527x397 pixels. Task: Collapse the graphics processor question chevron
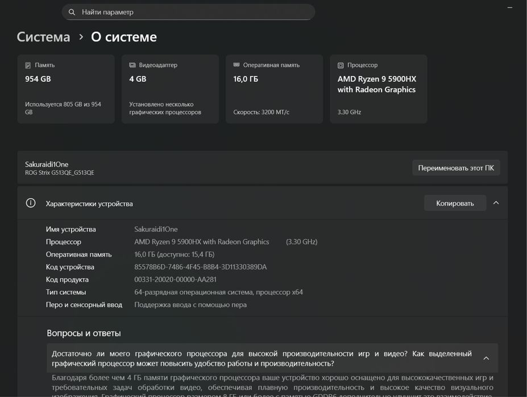point(486,358)
